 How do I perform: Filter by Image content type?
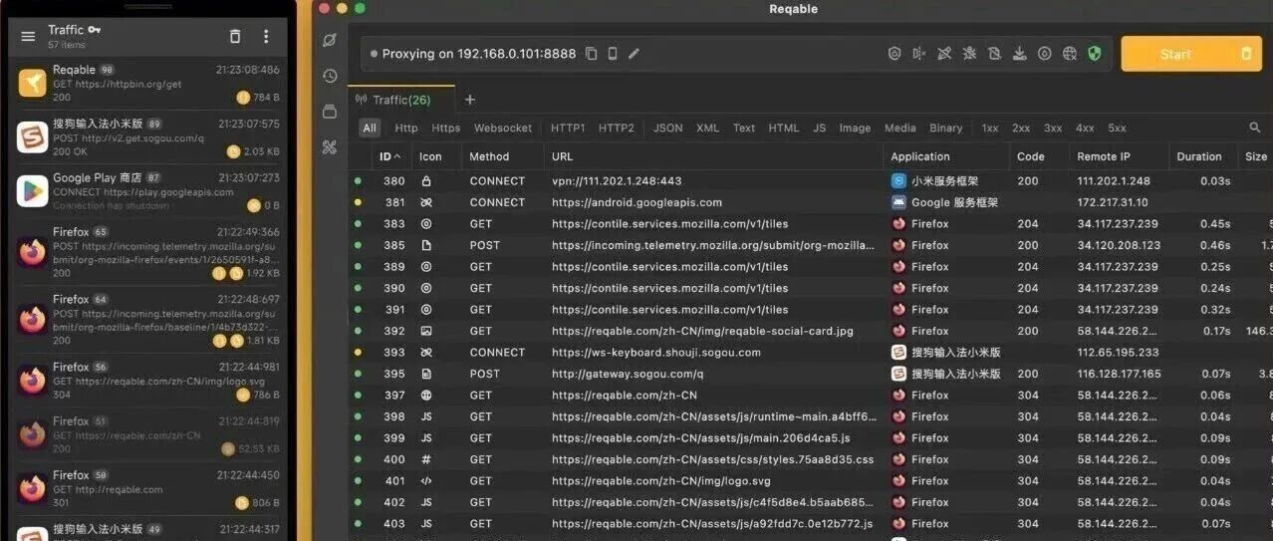855,128
